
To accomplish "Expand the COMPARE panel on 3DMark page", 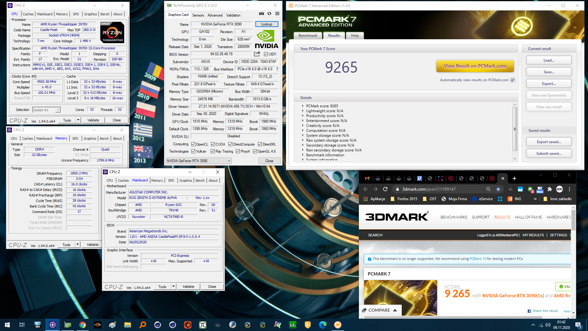I will tap(380, 310).
